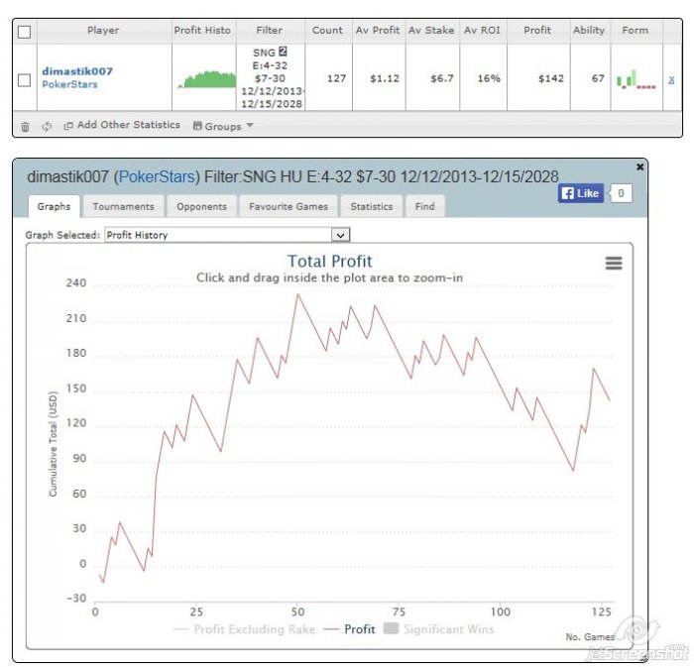Sort by the Player column header
This screenshot has height=667, width=694.
pos(103,31)
